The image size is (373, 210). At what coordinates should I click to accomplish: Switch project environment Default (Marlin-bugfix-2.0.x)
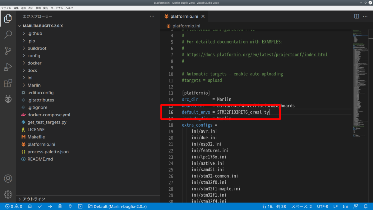click(117, 206)
